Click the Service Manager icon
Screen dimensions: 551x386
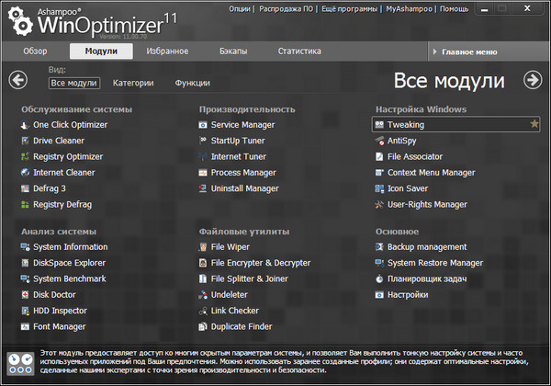tap(203, 125)
